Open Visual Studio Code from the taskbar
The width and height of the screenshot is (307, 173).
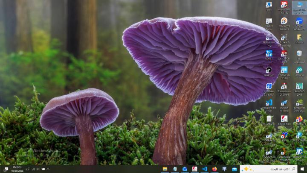pyautogui.click(x=204, y=169)
